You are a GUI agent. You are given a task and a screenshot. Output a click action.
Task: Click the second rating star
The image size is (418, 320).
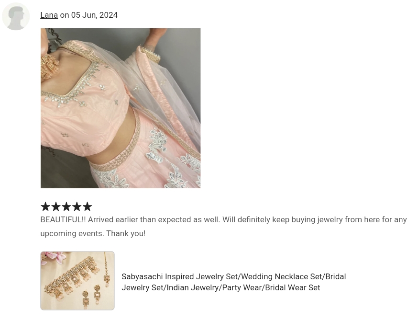point(56,206)
